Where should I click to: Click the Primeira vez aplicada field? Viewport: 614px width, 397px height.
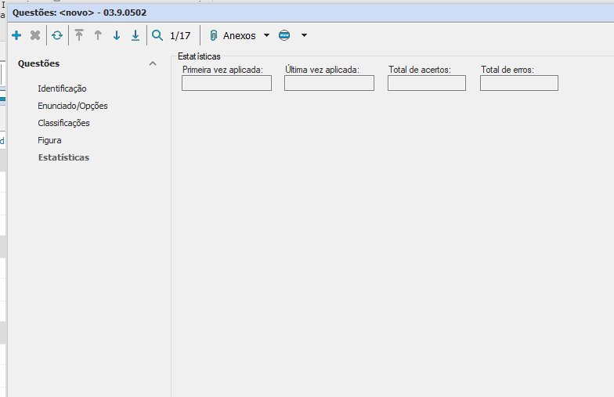(226, 83)
